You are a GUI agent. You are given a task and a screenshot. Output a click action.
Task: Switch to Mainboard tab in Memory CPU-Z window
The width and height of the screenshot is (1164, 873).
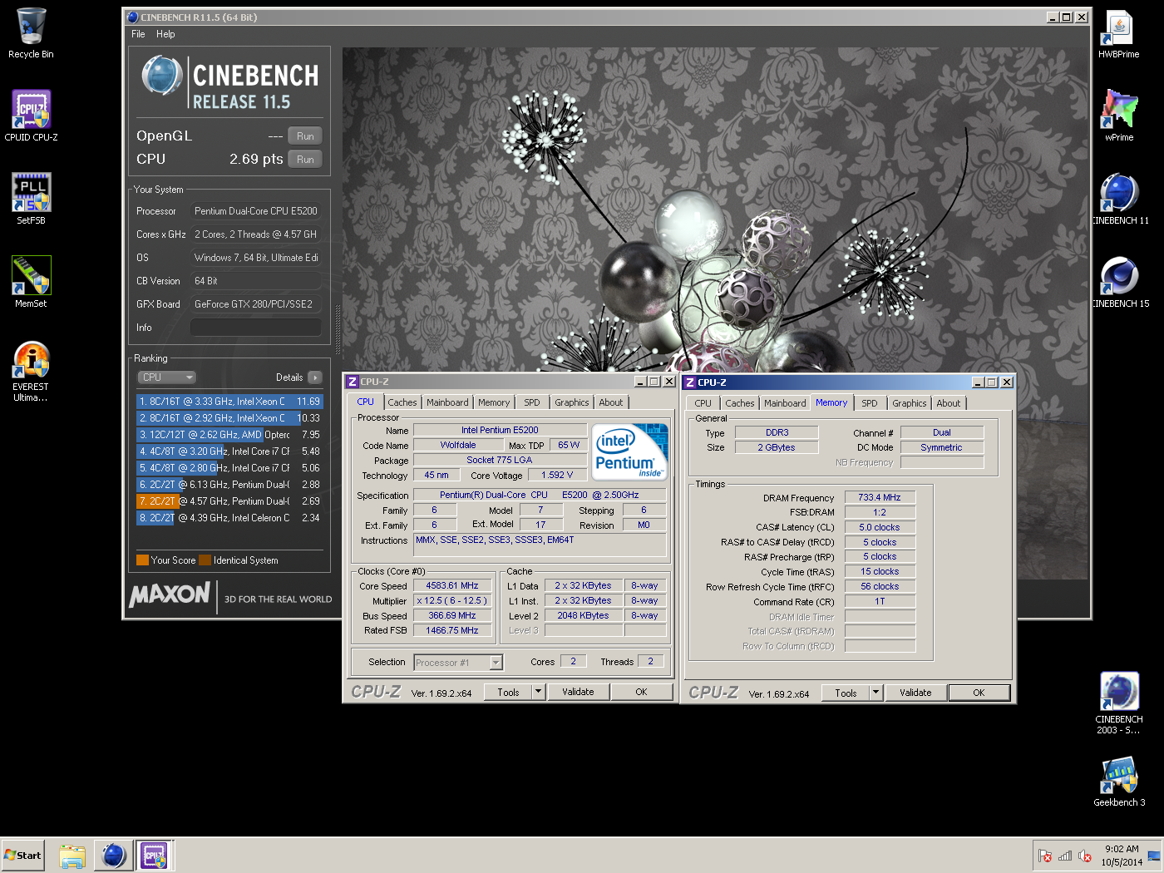pyautogui.click(x=785, y=403)
